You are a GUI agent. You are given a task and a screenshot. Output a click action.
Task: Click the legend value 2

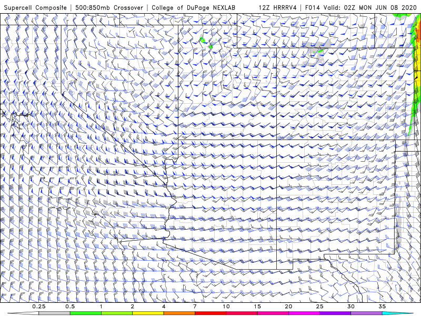pos(133,307)
